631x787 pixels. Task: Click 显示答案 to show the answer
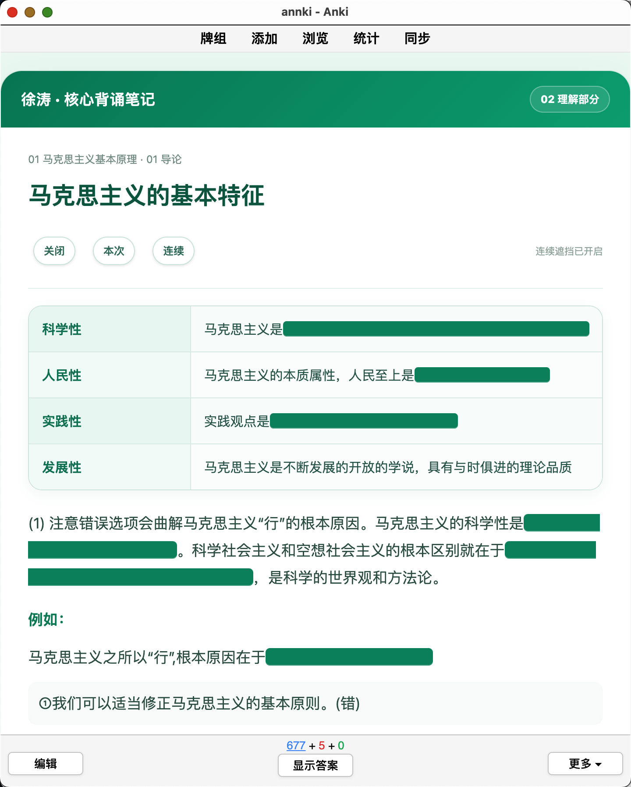315,765
